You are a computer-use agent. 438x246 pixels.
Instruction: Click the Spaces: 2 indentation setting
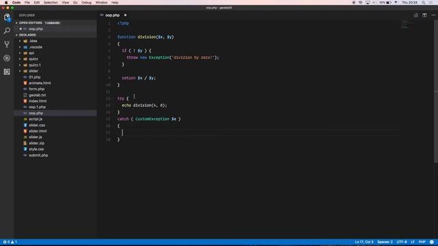click(x=385, y=242)
